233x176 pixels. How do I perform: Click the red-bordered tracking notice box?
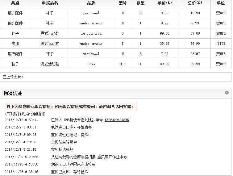[x=71, y=107]
